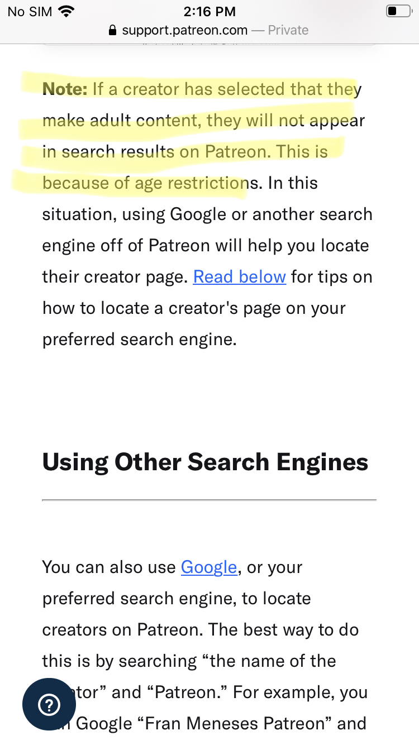Tap the "Private" browsing label

point(288,30)
